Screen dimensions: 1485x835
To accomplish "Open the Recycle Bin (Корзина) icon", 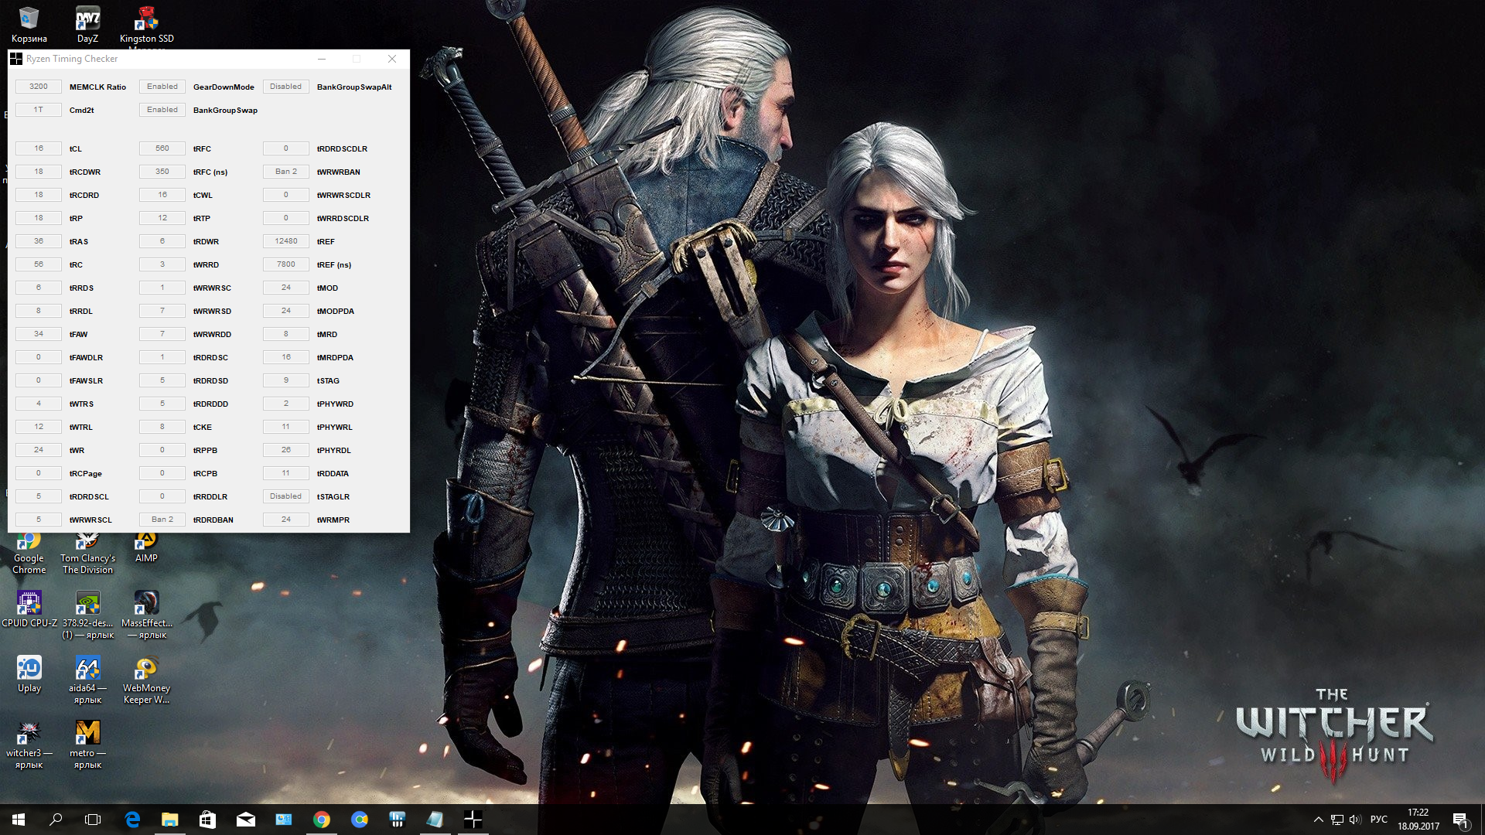I will pyautogui.click(x=29, y=19).
